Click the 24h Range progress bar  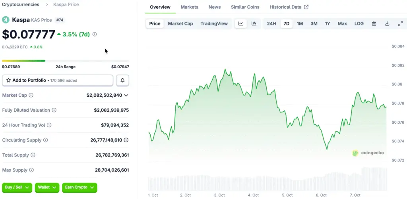point(65,61)
